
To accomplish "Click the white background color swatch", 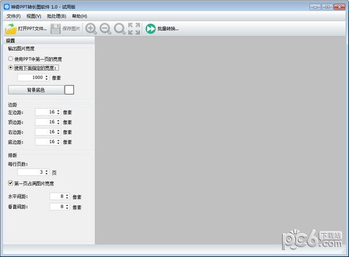I will 69,90.
